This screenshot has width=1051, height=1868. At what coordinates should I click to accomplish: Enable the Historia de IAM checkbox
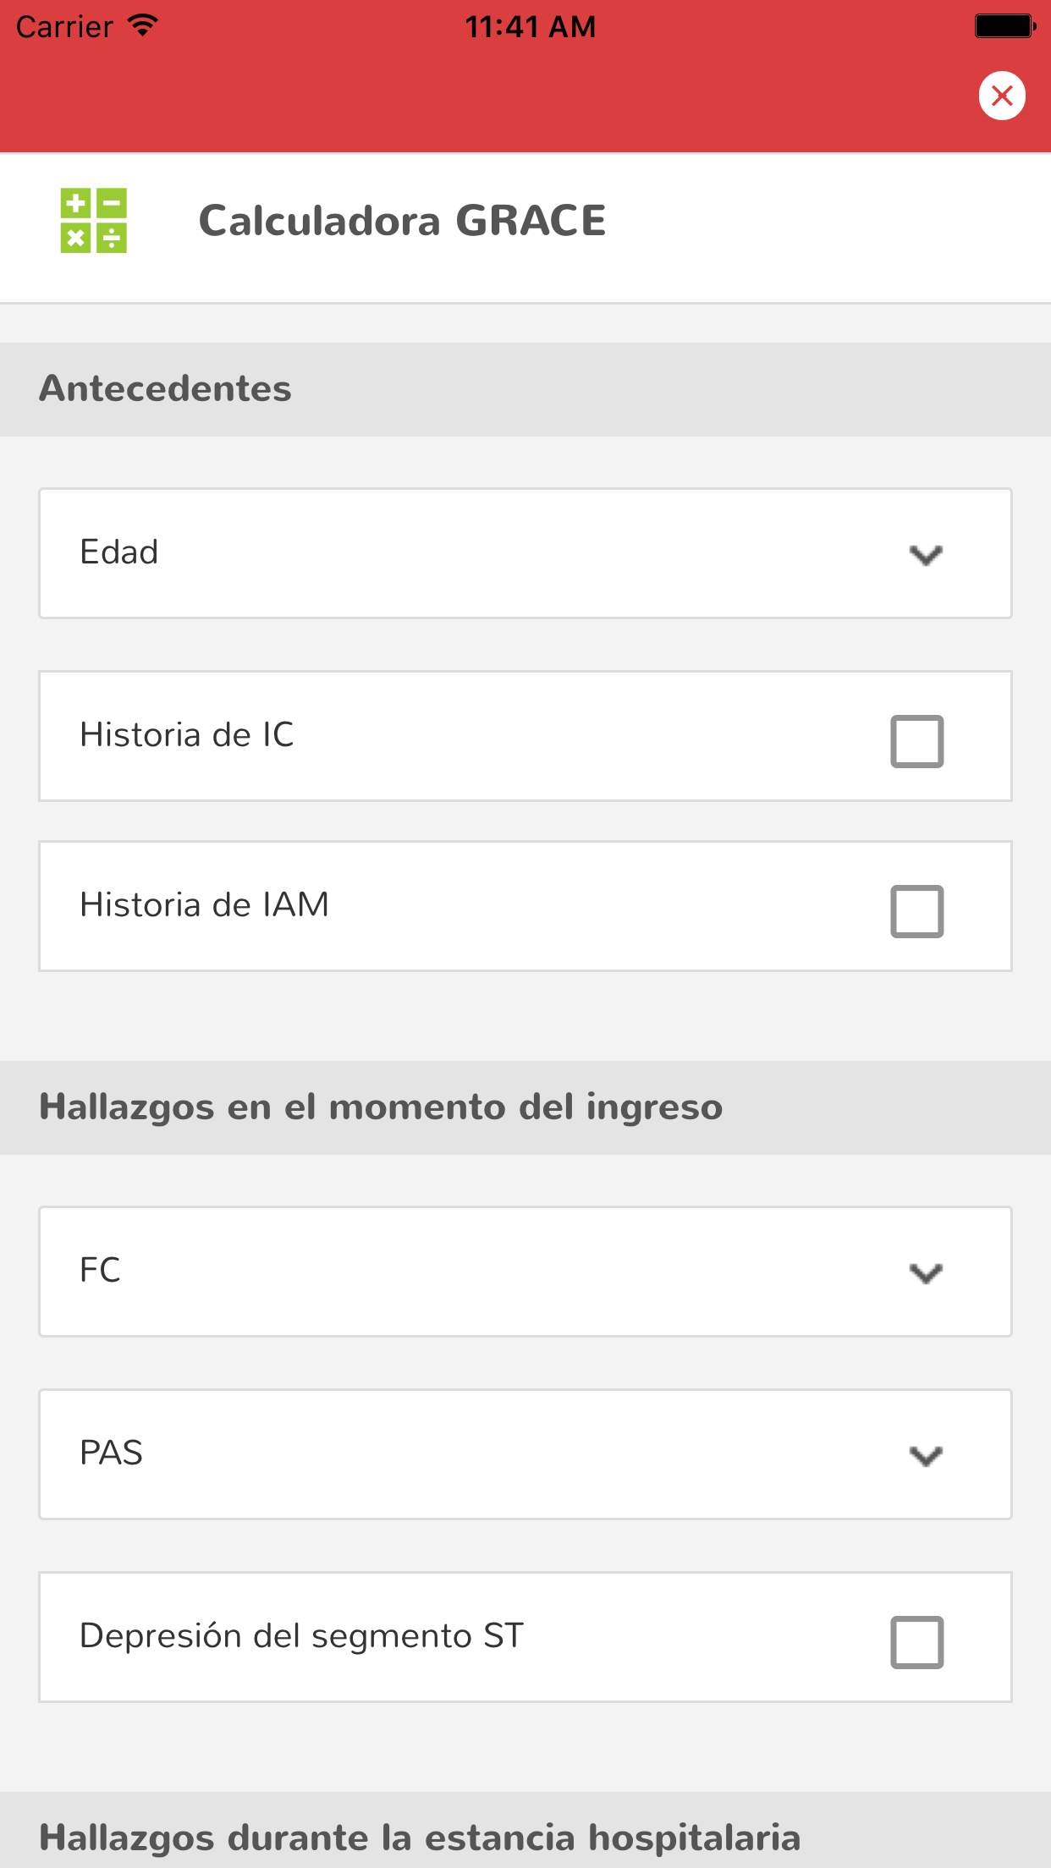[x=916, y=911]
